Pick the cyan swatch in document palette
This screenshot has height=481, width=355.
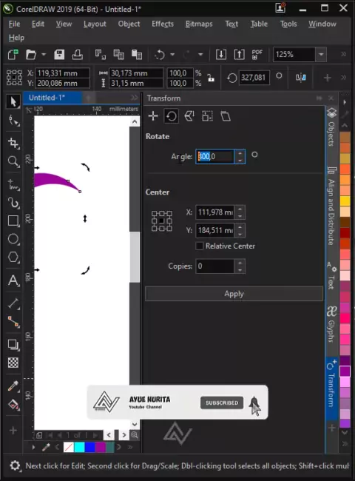point(79,447)
